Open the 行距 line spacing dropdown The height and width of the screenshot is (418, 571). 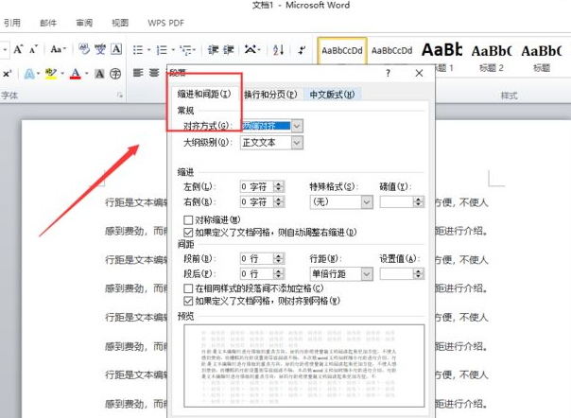[x=366, y=273]
